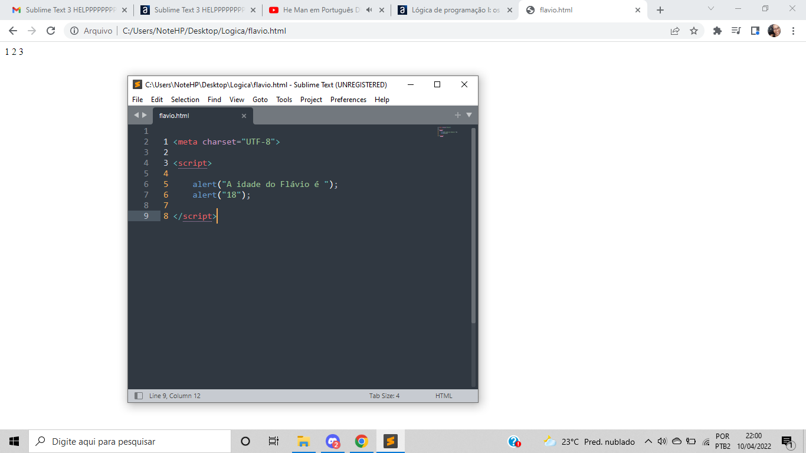
Task: Click line number 6 in the gutter
Action: pos(146,184)
